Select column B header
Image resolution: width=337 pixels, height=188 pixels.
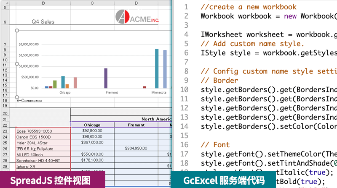(43, 3)
